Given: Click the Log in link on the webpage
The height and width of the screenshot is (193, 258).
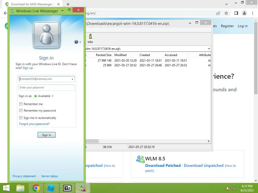Looking at the screenshot, I should click(243, 26).
